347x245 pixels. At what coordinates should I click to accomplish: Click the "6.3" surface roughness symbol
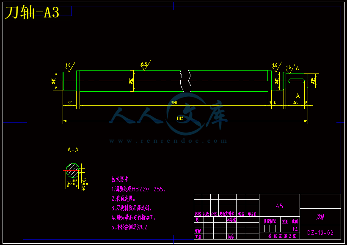(x=145, y=65)
